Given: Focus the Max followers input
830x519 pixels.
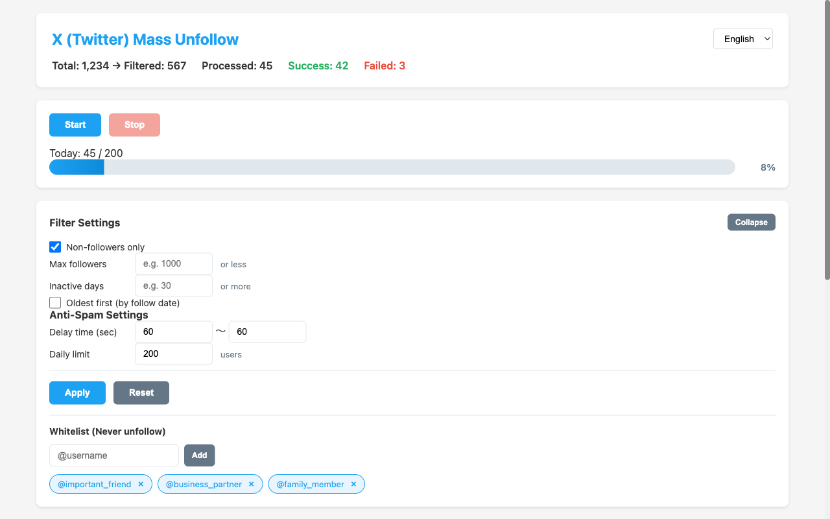Looking at the screenshot, I should 174,264.
